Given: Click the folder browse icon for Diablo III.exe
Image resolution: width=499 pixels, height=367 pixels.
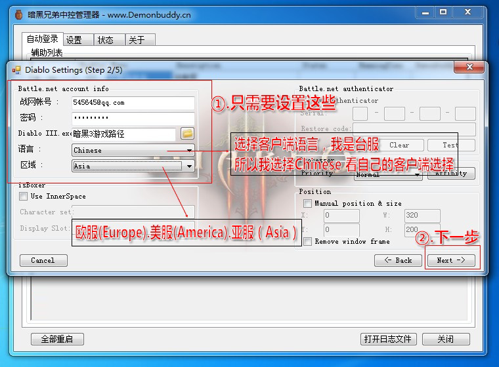Looking at the screenshot, I should (188, 134).
